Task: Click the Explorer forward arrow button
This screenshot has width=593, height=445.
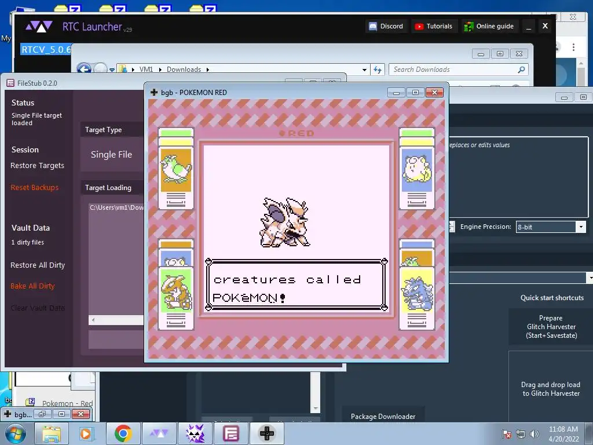Action: 100,70
